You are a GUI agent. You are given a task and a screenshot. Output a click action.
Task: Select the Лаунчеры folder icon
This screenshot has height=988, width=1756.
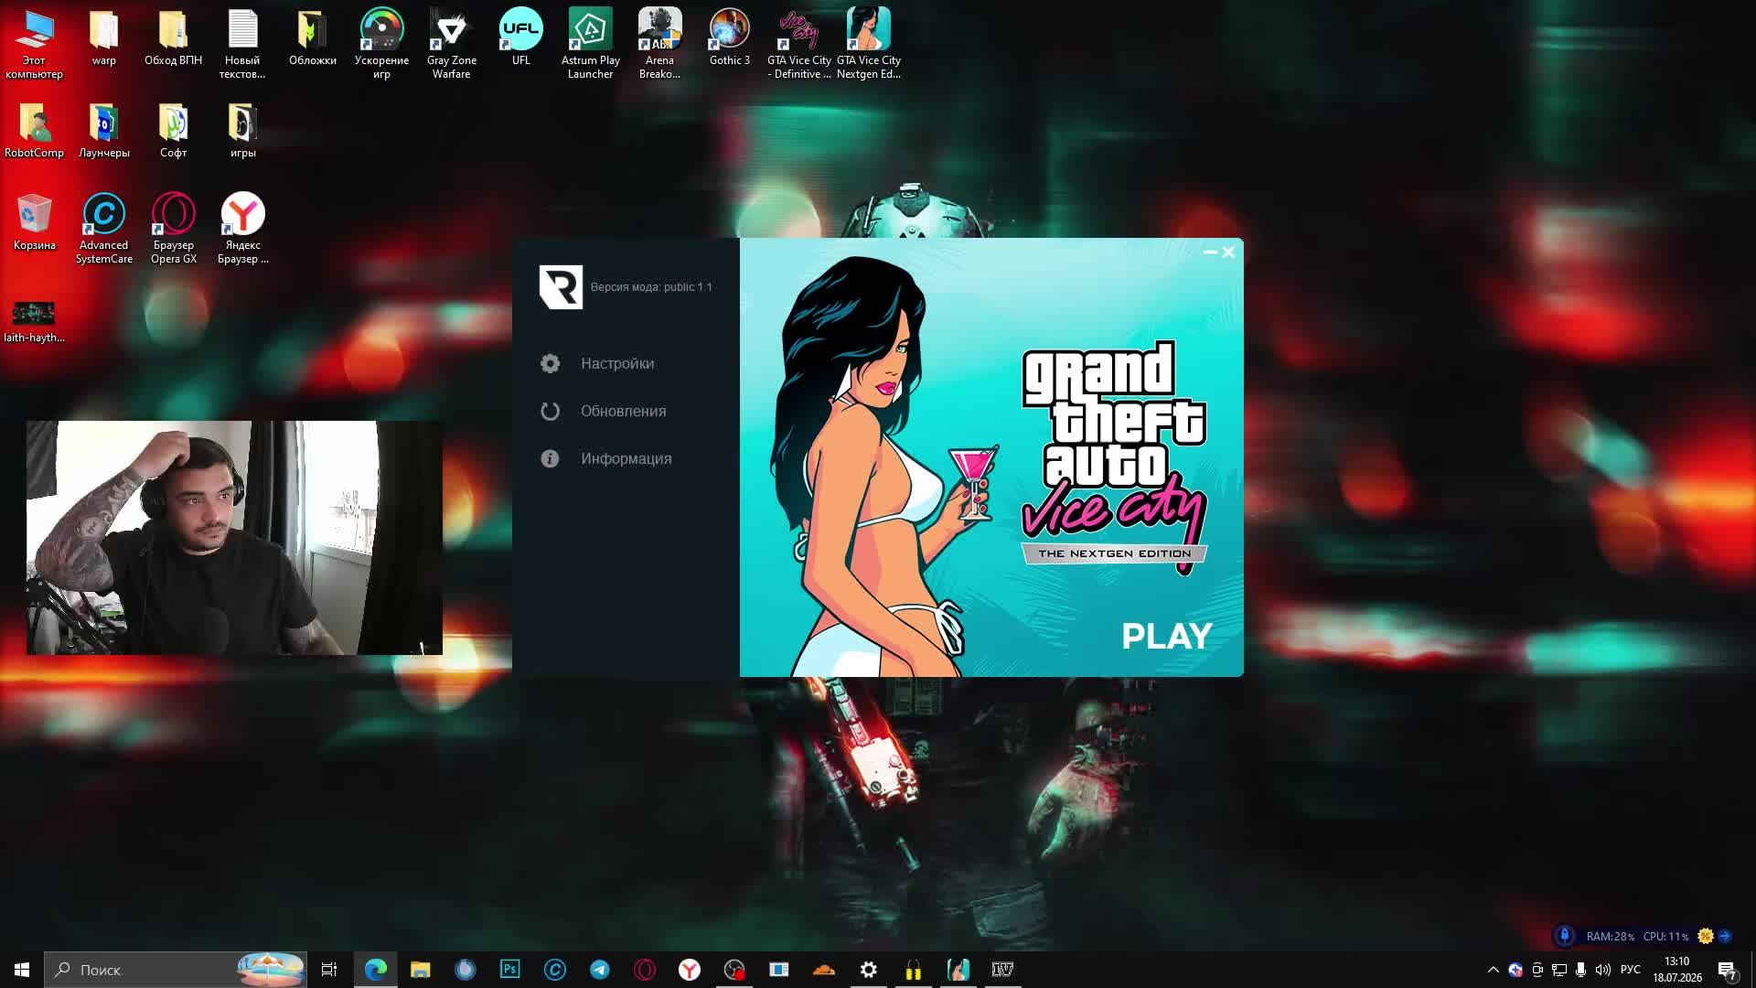(x=103, y=131)
